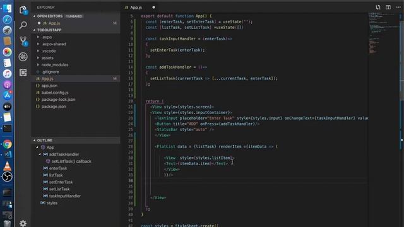The width and height of the screenshot is (404, 227).
Task: Open Music app from the dock
Action: [x=7, y=74]
